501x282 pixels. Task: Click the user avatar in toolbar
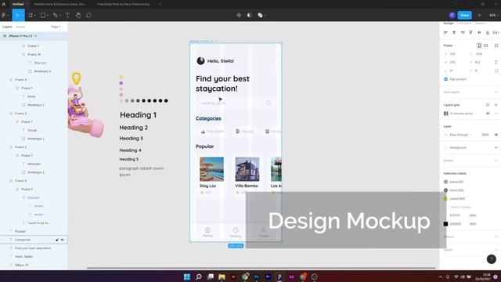tap(452, 16)
